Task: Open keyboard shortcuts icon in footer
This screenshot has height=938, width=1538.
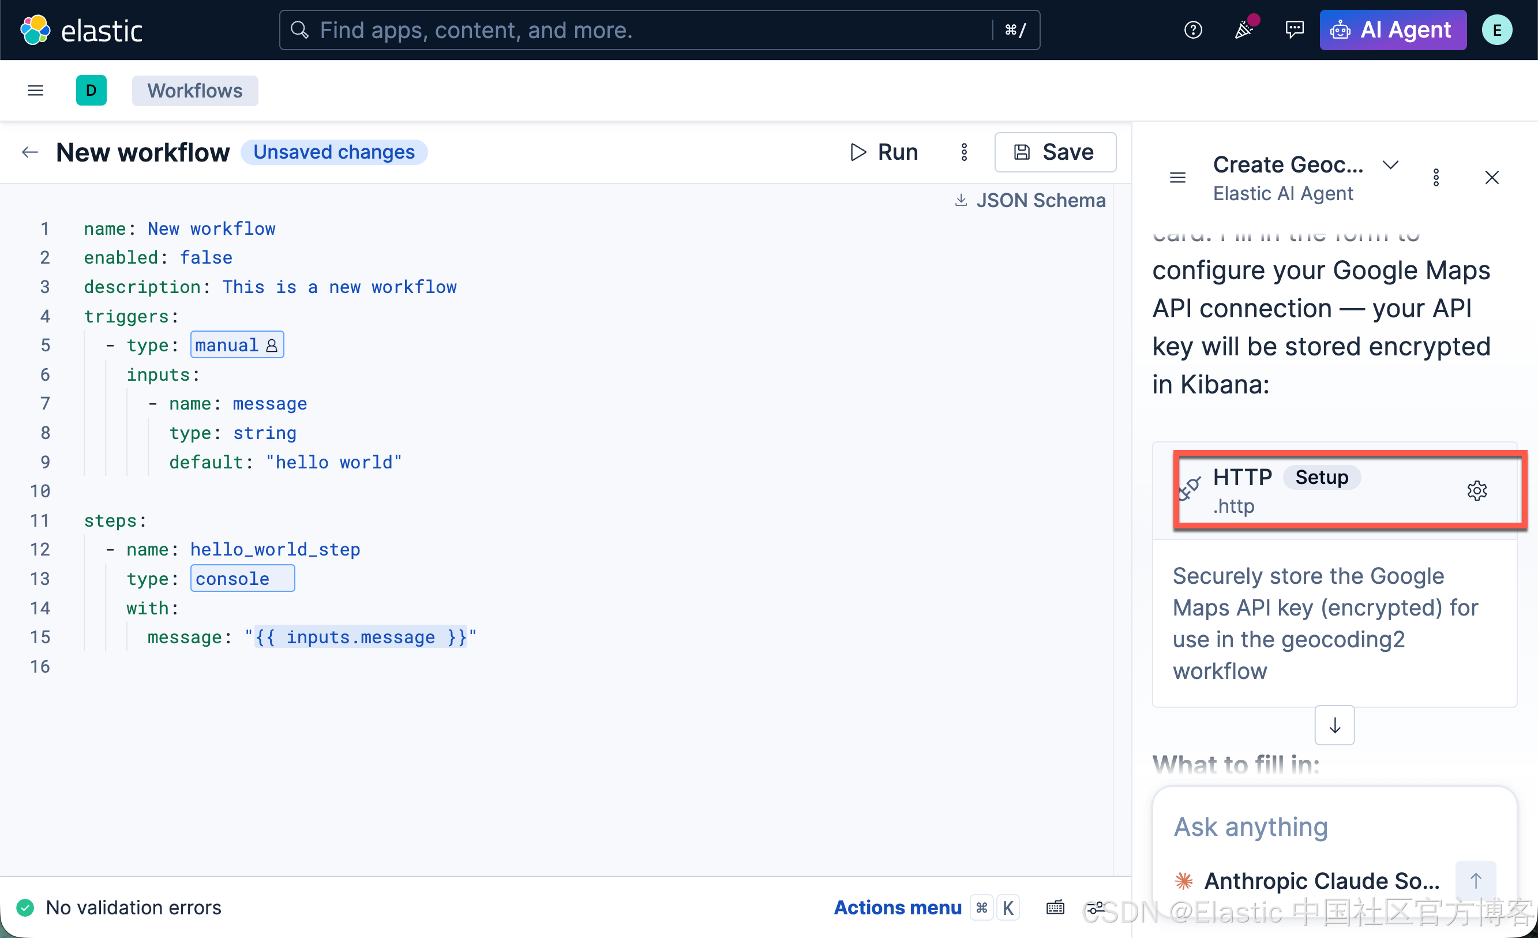Action: 1055,907
